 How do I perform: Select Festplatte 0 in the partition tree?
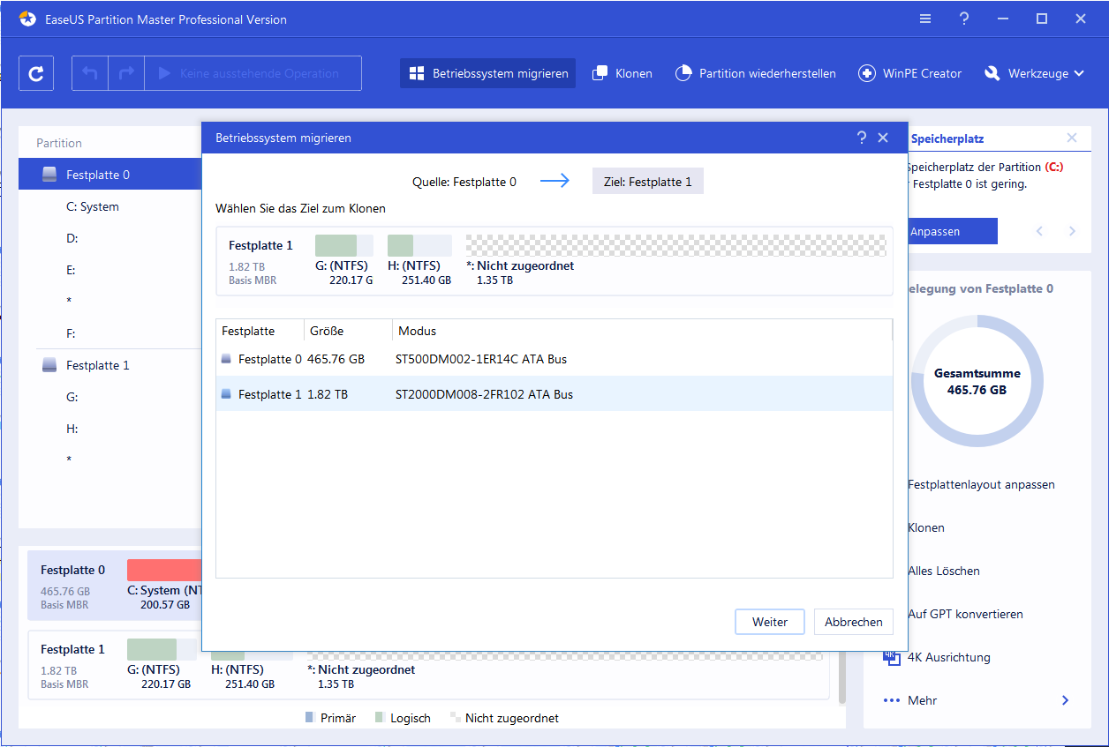111,175
